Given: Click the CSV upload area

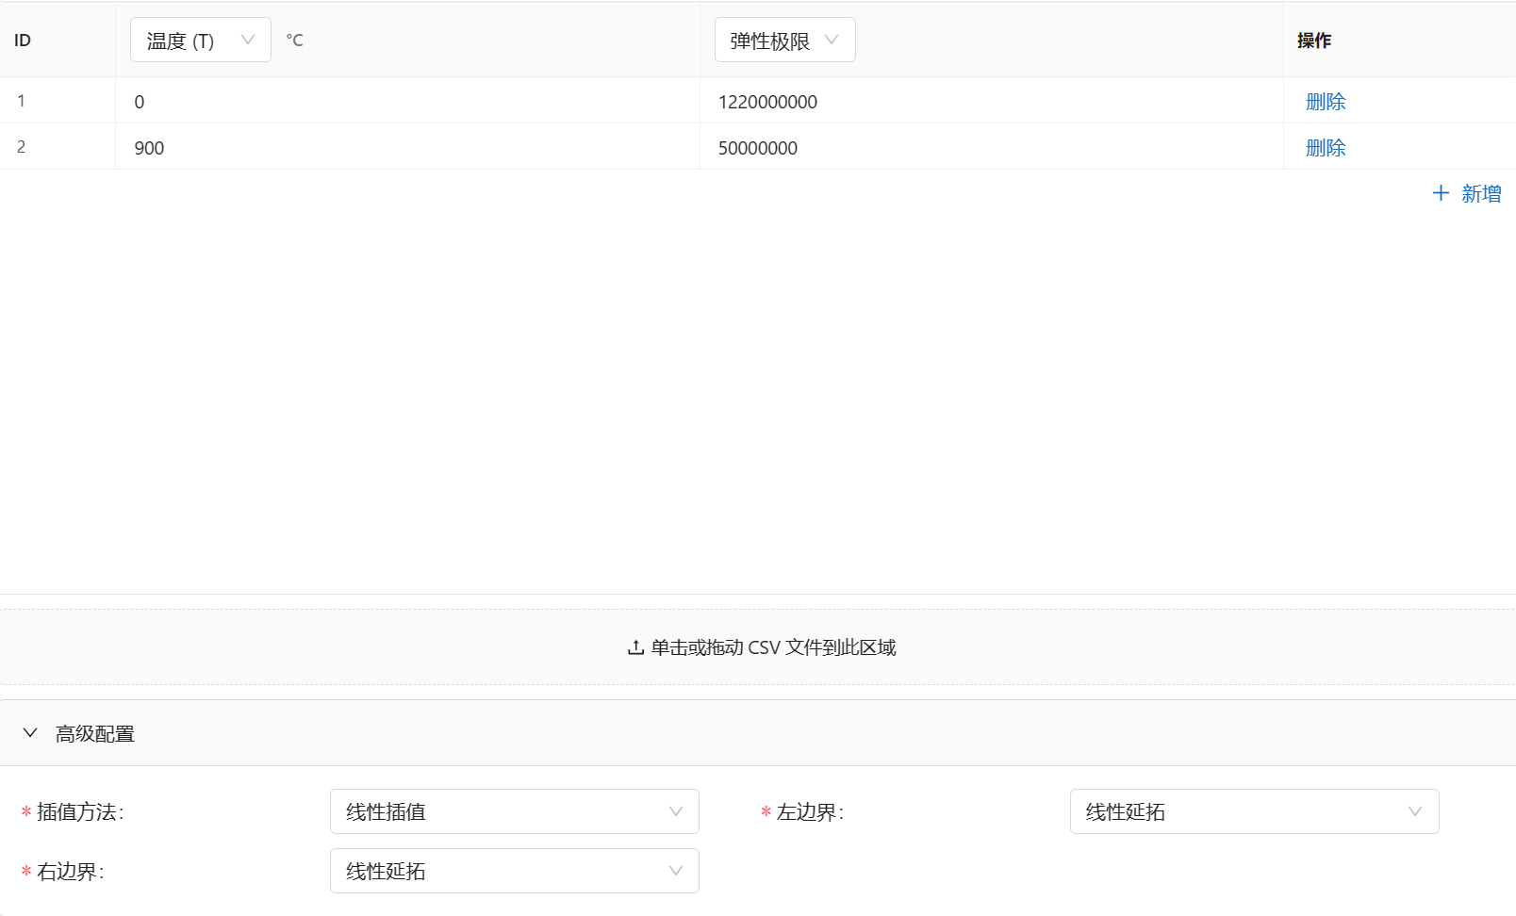Looking at the screenshot, I should coord(758,647).
